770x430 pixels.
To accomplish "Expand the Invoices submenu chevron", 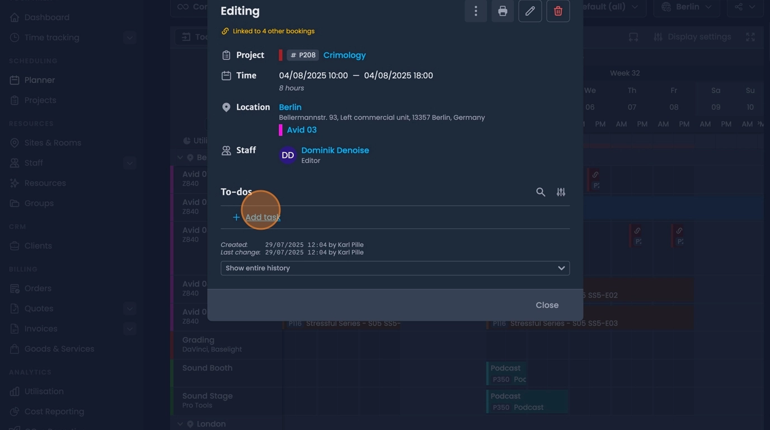I will tap(129, 329).
